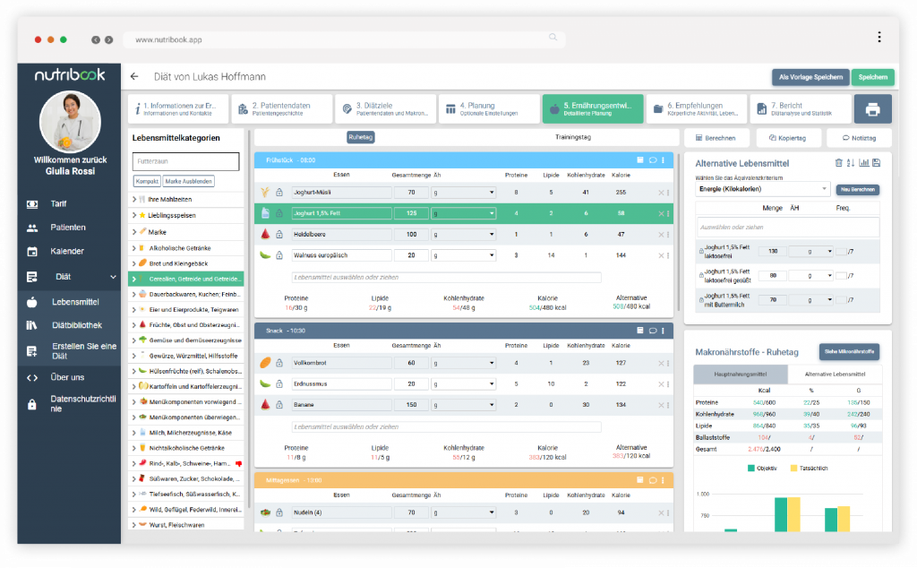This screenshot has width=917, height=568.
Task: Click the Neu Berechnen button
Action: (857, 190)
